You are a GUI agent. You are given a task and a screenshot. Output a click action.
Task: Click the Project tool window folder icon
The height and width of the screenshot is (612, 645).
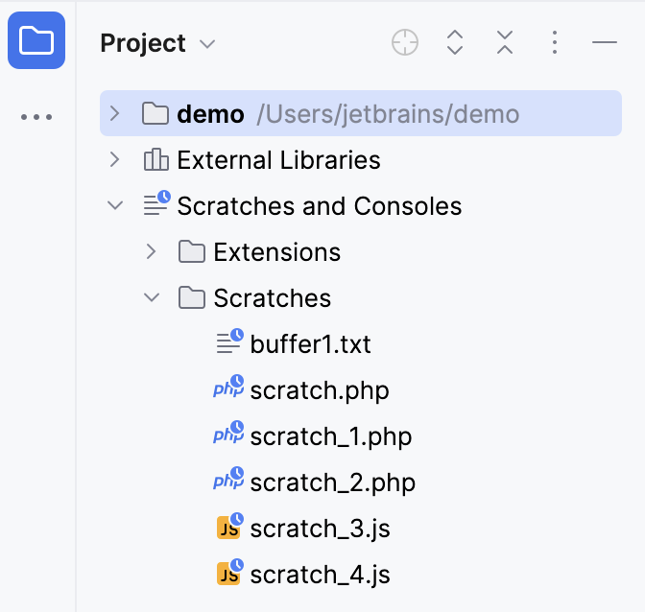36,41
